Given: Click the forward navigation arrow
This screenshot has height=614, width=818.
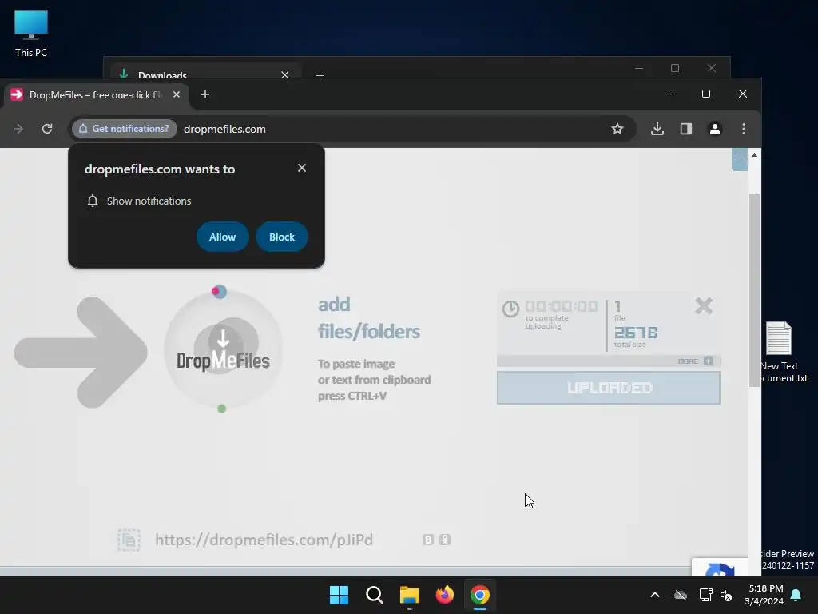Looking at the screenshot, I should click(x=18, y=129).
